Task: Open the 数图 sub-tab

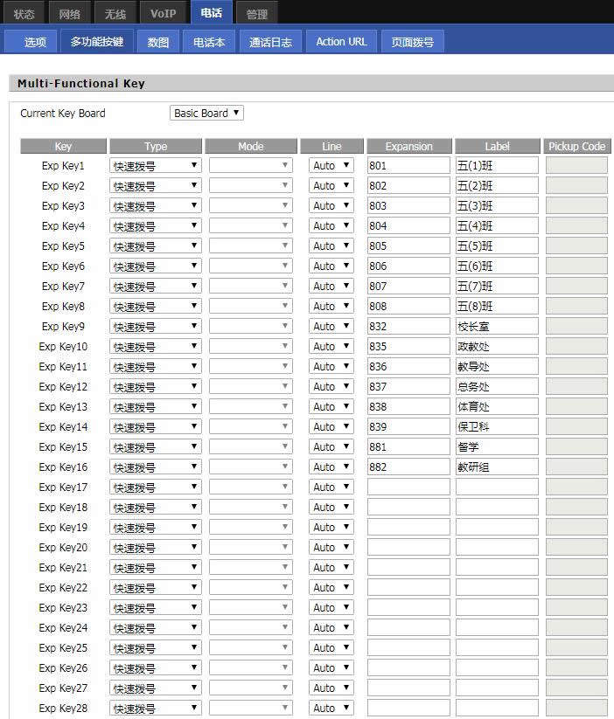Action: tap(158, 42)
